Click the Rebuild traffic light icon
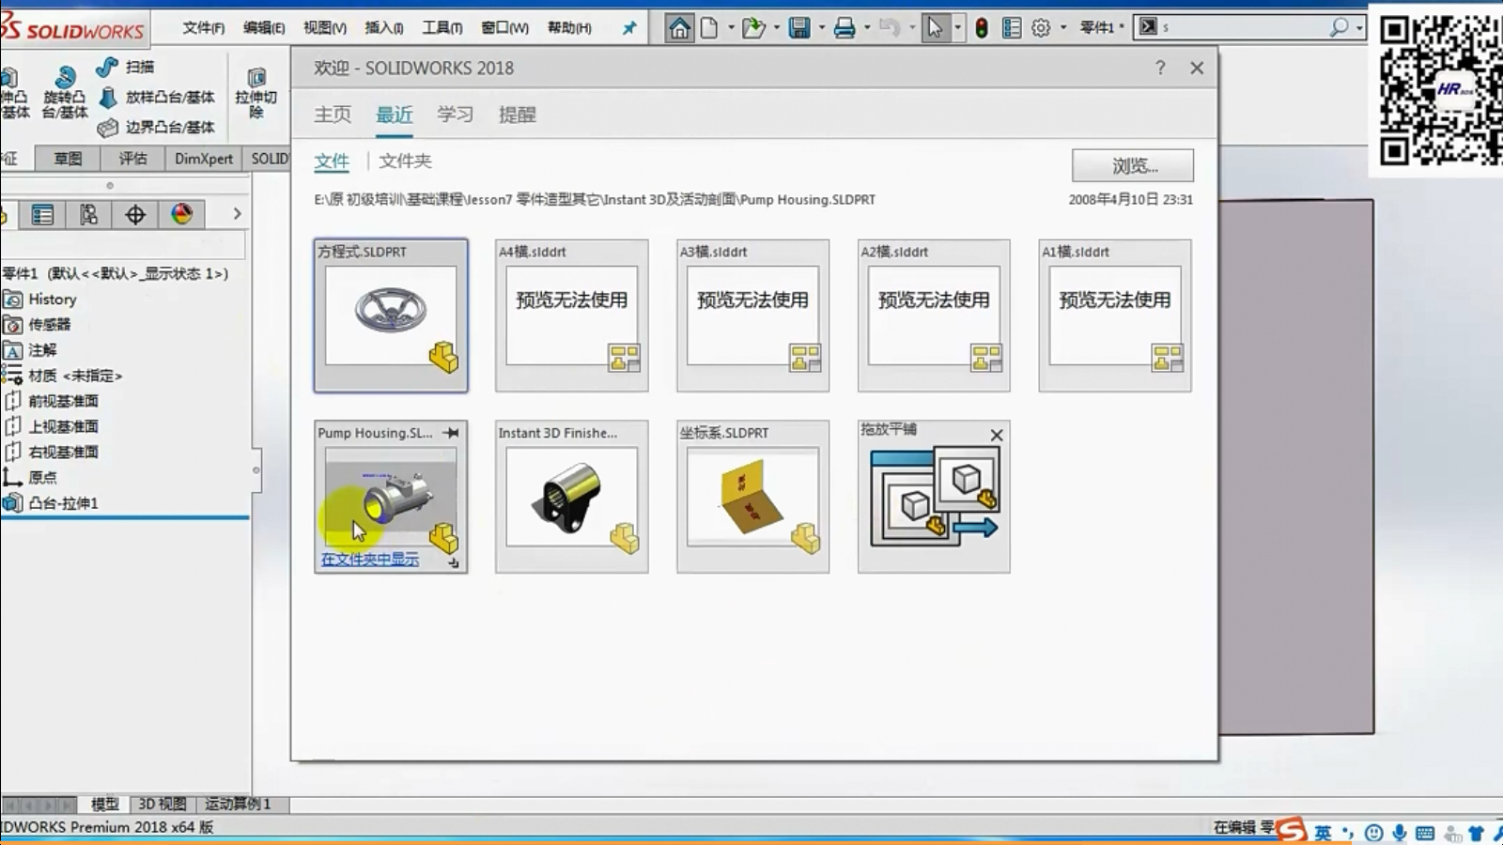The height and width of the screenshot is (845, 1503). (982, 28)
